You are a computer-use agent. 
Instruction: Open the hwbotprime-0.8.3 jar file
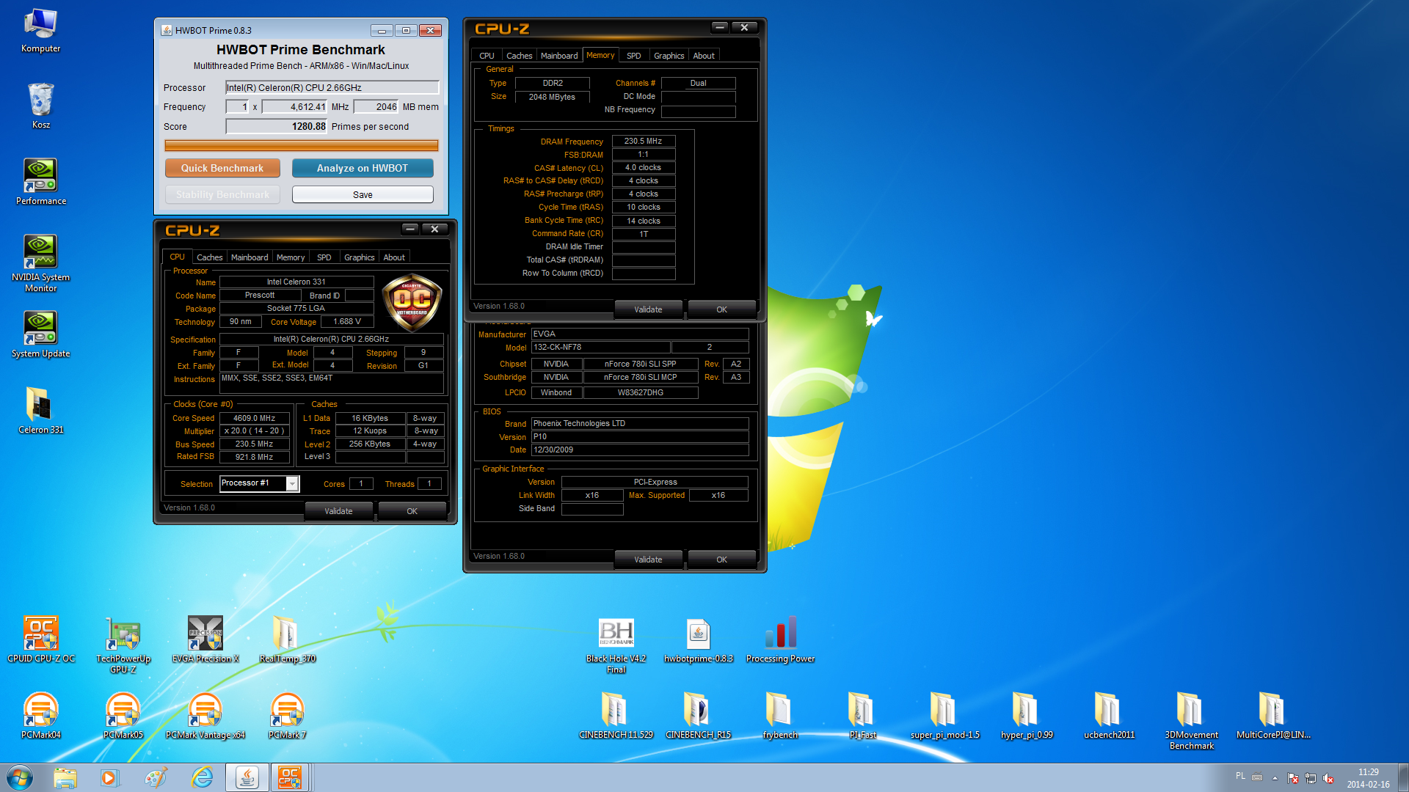[698, 639]
